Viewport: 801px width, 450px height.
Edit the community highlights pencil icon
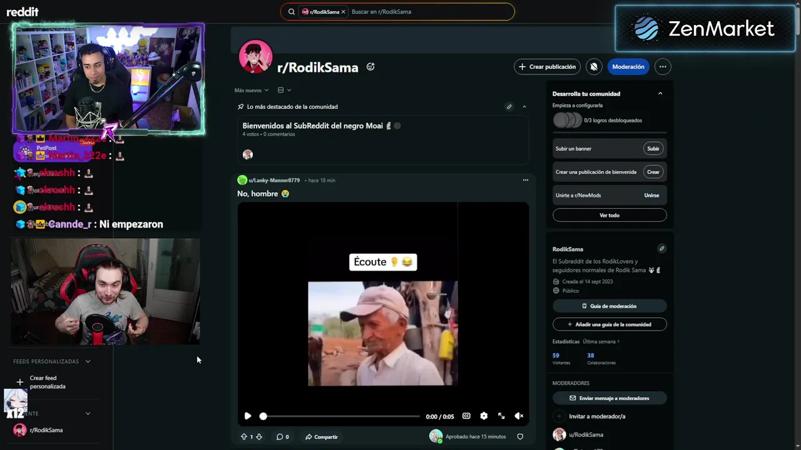tap(509, 107)
